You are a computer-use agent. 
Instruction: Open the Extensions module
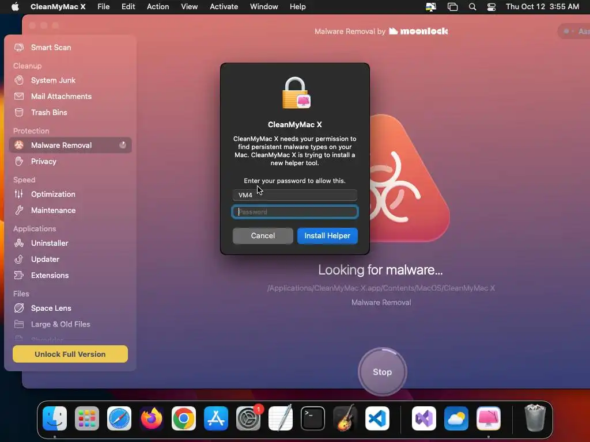[x=70, y=275]
